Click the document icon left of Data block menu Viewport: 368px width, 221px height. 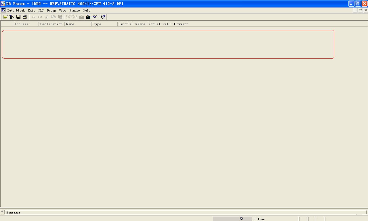(4, 10)
